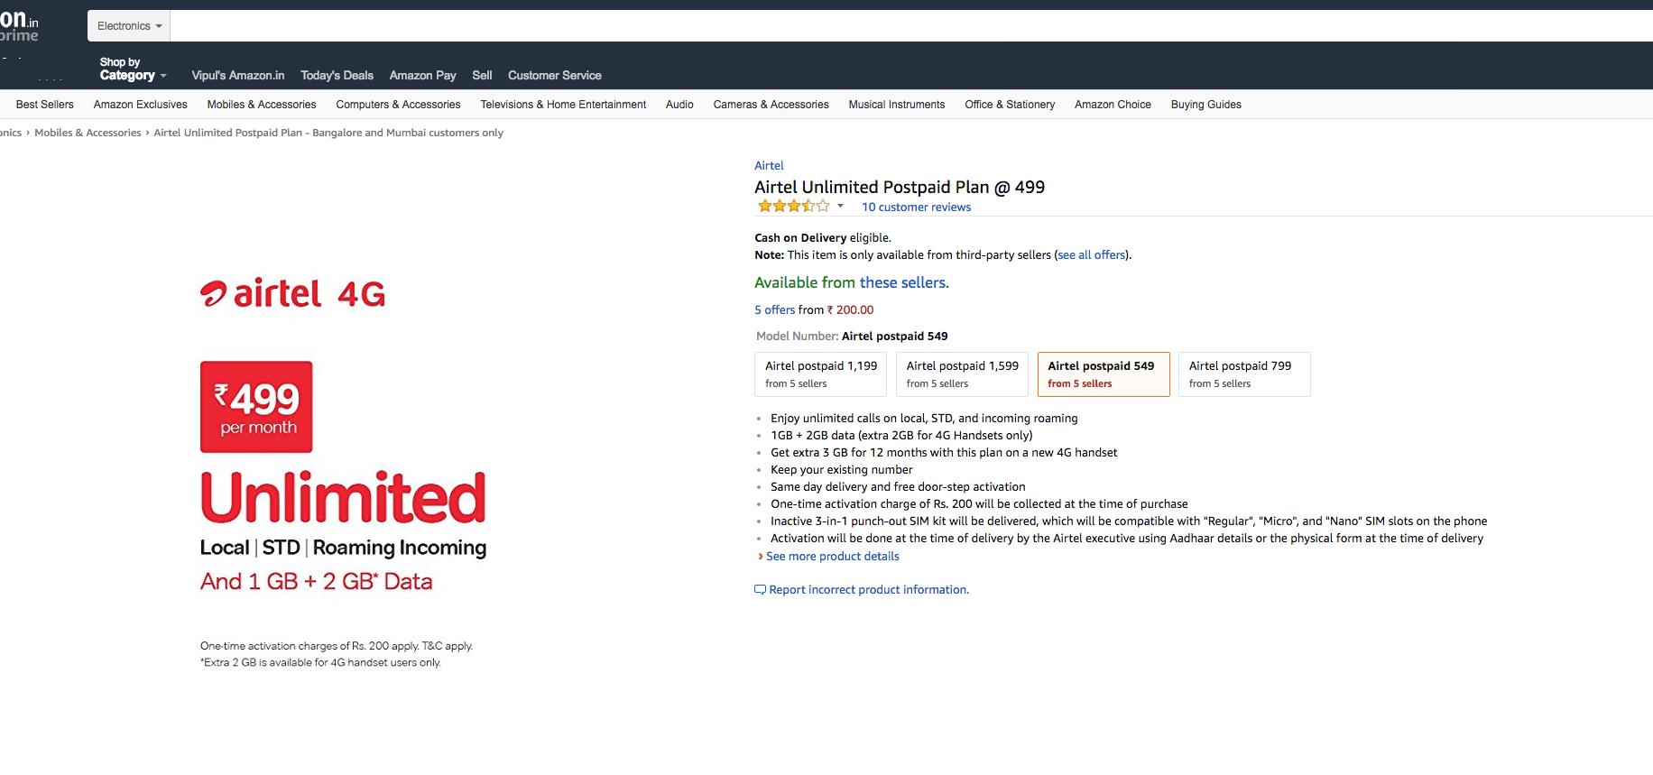Open Today's Deals in navigation bar
Image resolution: width=1653 pixels, height=775 pixels.
pos(337,76)
